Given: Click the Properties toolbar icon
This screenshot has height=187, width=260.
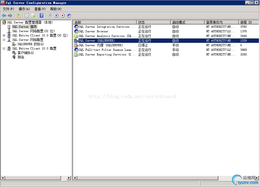Looking at the screenshot, I should coord(27,15).
